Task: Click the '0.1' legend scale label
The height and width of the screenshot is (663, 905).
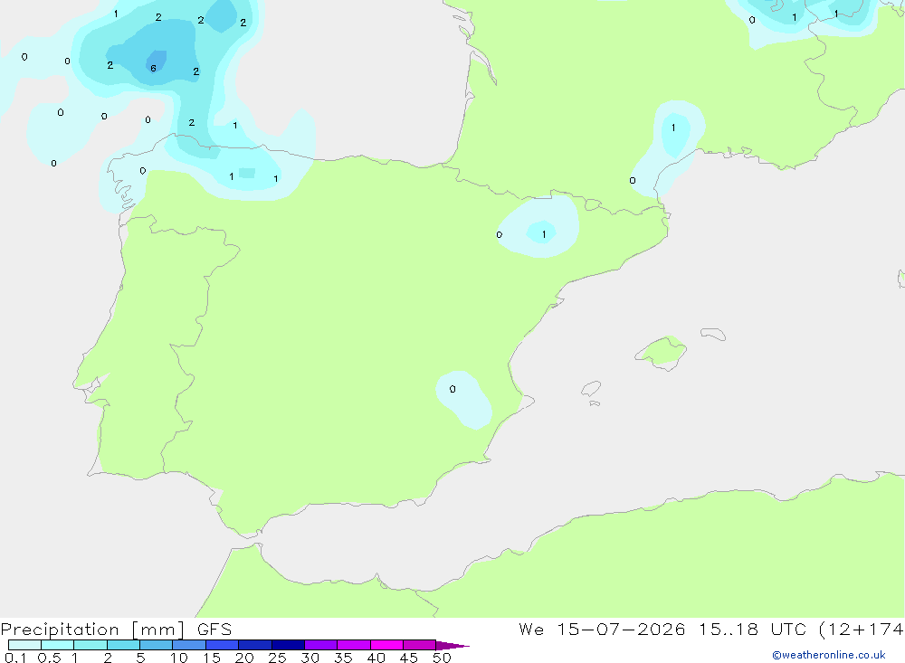Action: (15, 658)
